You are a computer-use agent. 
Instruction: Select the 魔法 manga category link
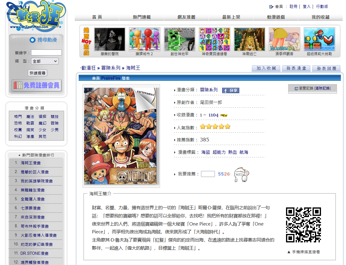(x=30, y=116)
